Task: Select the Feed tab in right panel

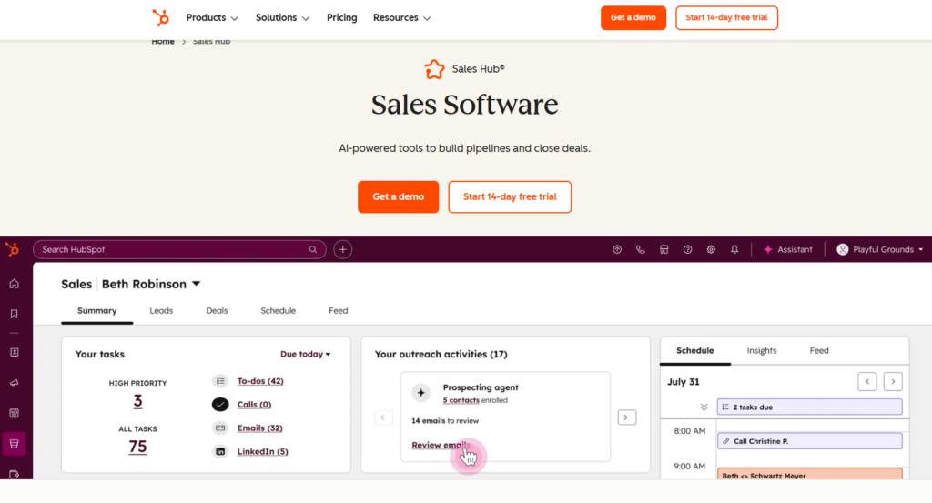Action: [819, 350]
